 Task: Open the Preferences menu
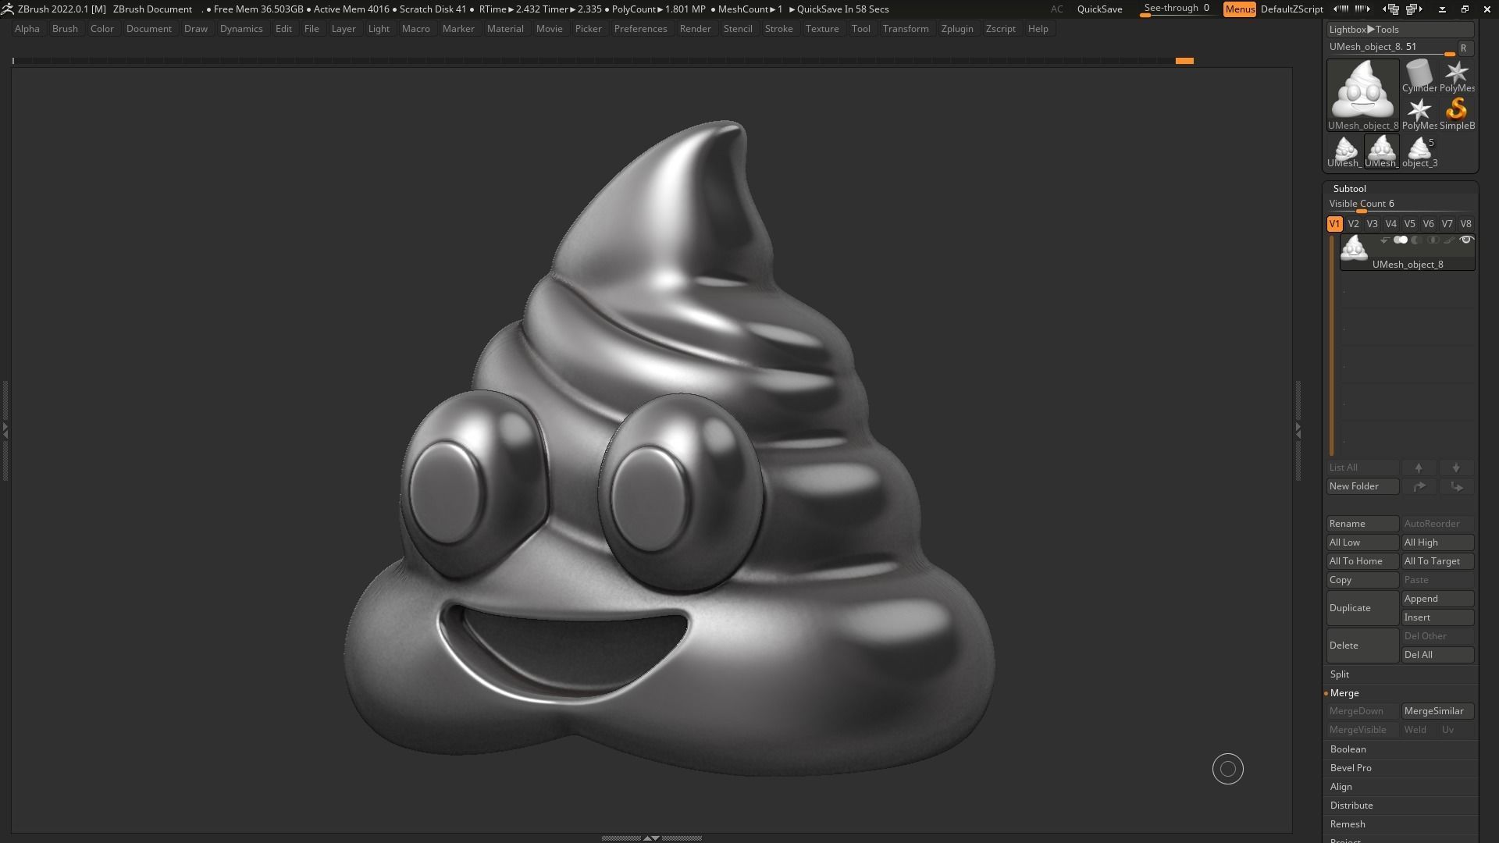pos(640,29)
